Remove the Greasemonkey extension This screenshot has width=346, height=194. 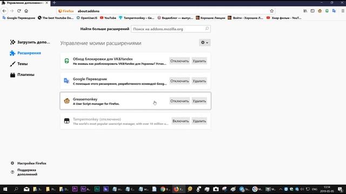pos(199,101)
